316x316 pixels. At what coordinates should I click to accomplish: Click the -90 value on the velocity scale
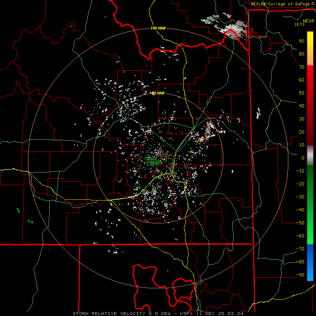pyautogui.click(x=300, y=275)
